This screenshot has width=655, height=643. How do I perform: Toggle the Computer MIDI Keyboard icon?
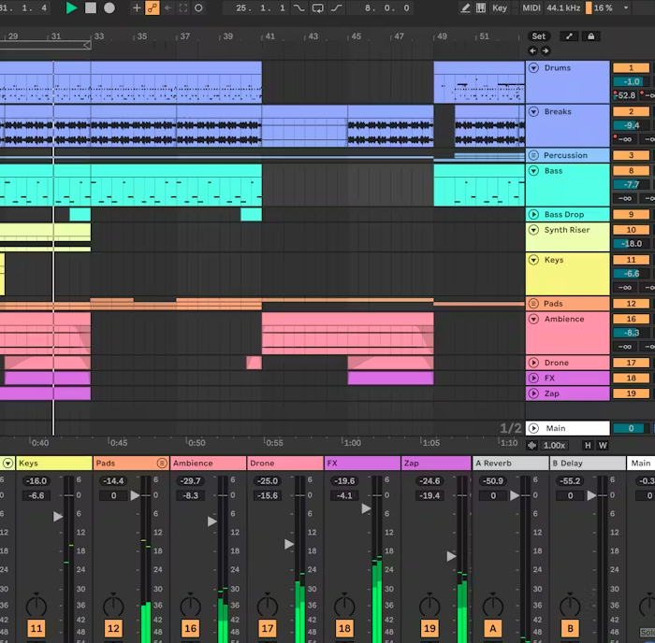pos(481,7)
